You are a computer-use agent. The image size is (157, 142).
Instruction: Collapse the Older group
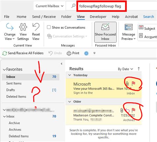(70, 102)
